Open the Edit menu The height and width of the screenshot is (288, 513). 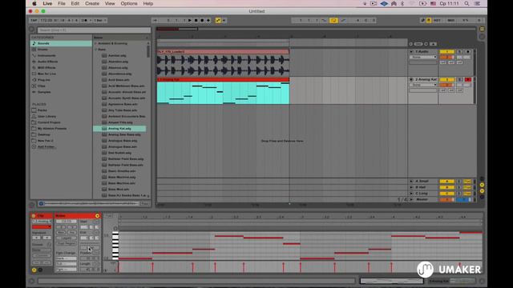pyautogui.click(x=75, y=3)
